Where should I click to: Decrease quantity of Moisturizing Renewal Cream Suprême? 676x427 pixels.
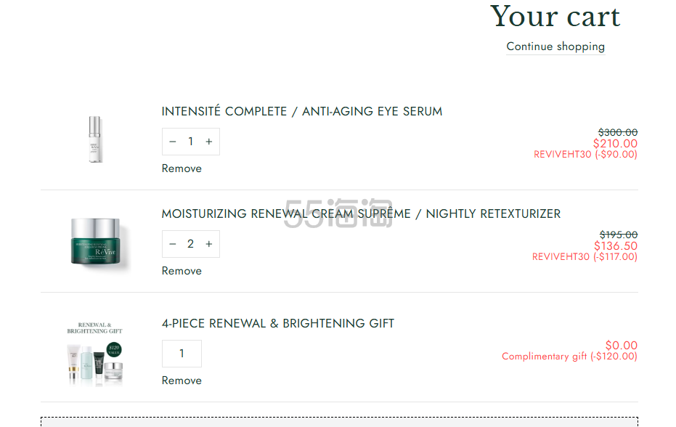173,244
